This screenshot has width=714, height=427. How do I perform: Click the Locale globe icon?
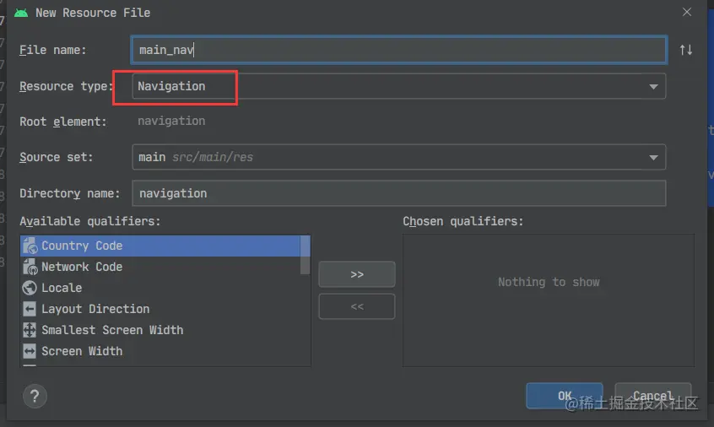pos(30,288)
